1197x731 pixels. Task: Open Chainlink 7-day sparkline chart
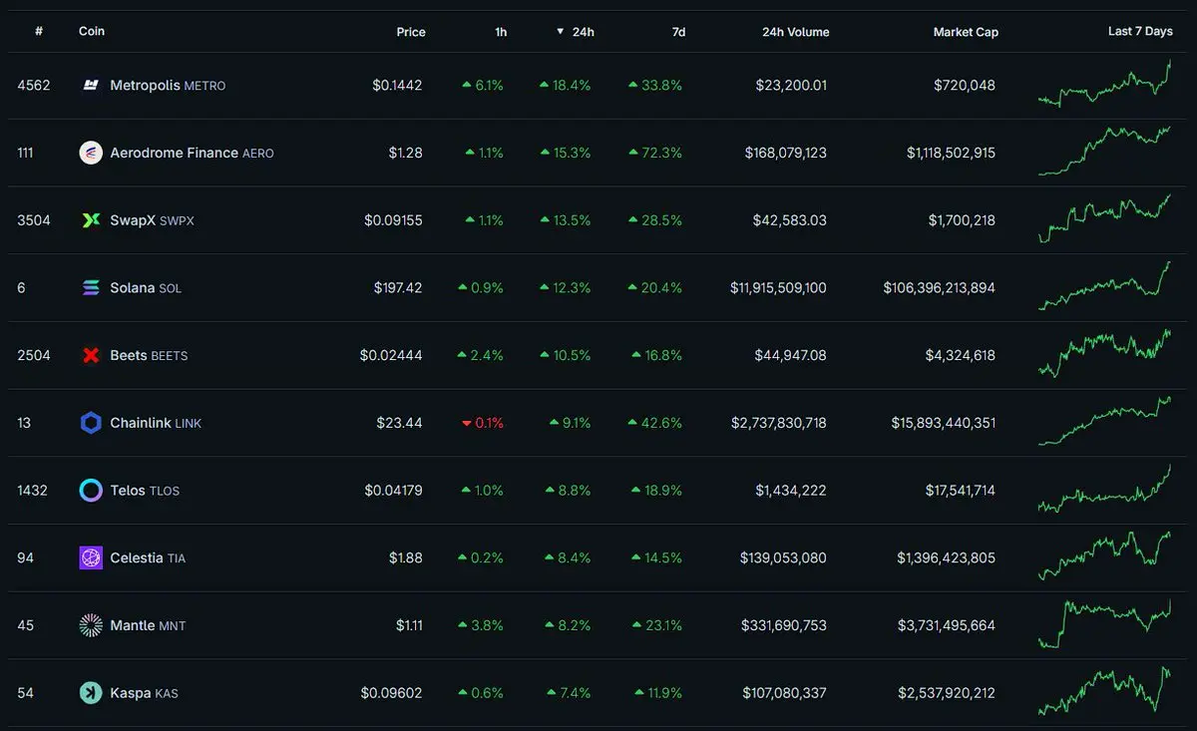point(1105,421)
